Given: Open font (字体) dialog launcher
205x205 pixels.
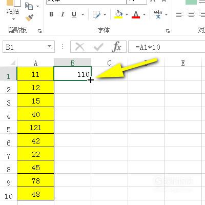Looking at the screenshot, I should (168, 31).
